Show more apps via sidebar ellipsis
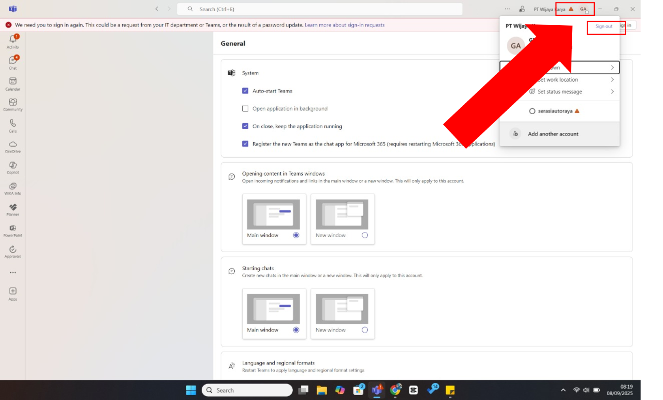The width and height of the screenshot is (663, 400). coord(13,272)
